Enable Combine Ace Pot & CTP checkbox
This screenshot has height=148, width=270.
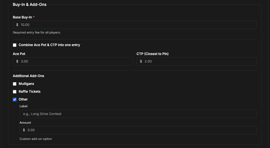point(15,45)
